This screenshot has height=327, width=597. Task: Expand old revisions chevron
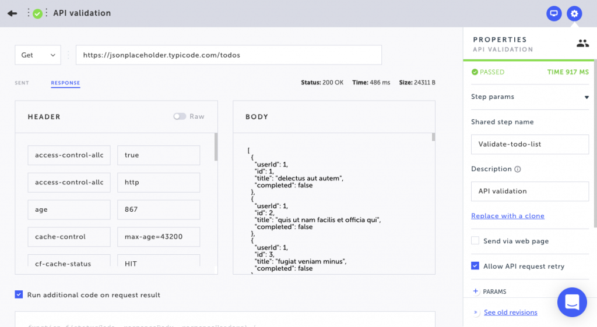coord(476,312)
